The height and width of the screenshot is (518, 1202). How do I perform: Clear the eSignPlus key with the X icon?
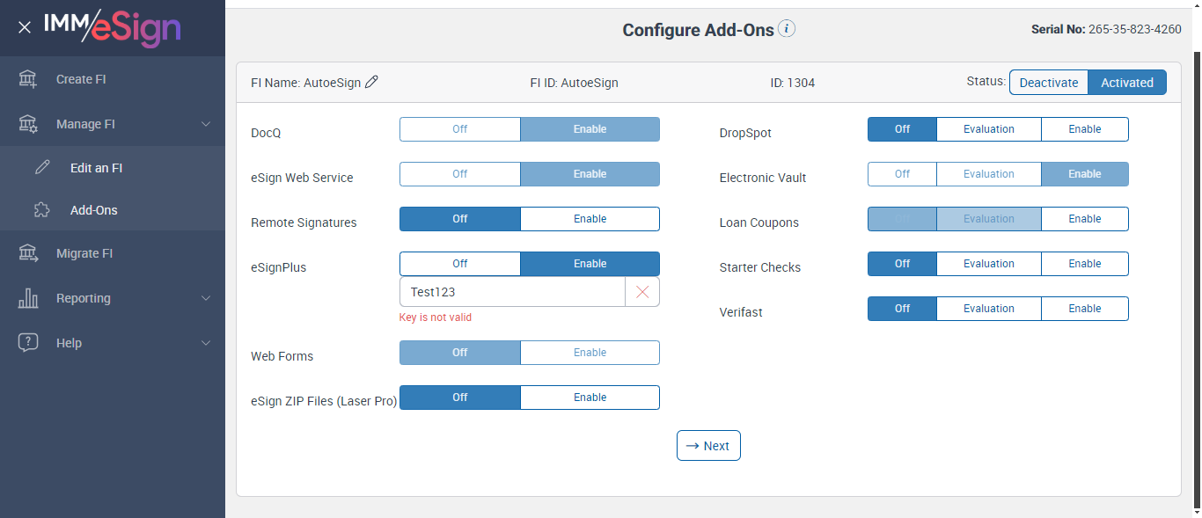point(642,292)
